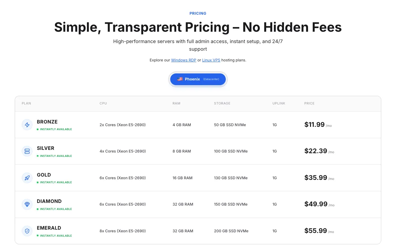Click the $11.99 Bronze price
Screen dimensions: 402x251
click(x=314, y=124)
